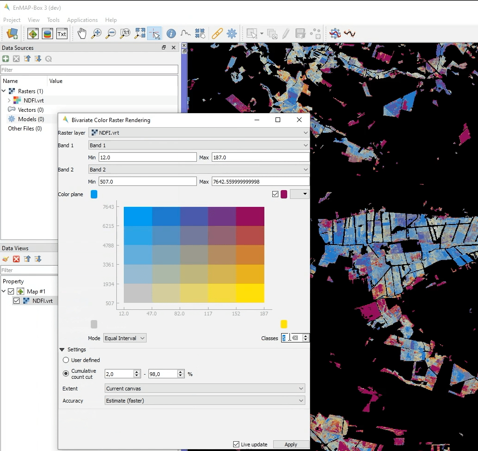The height and width of the screenshot is (451, 478).
Task: Remove selected view with red X icon
Action: pyautogui.click(x=16, y=259)
